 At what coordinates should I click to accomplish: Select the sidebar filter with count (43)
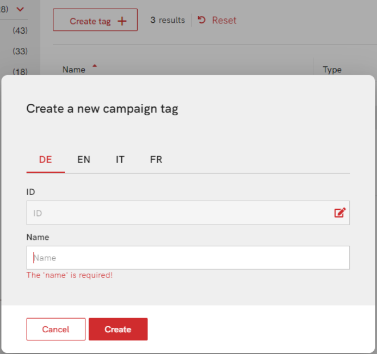[x=20, y=30]
